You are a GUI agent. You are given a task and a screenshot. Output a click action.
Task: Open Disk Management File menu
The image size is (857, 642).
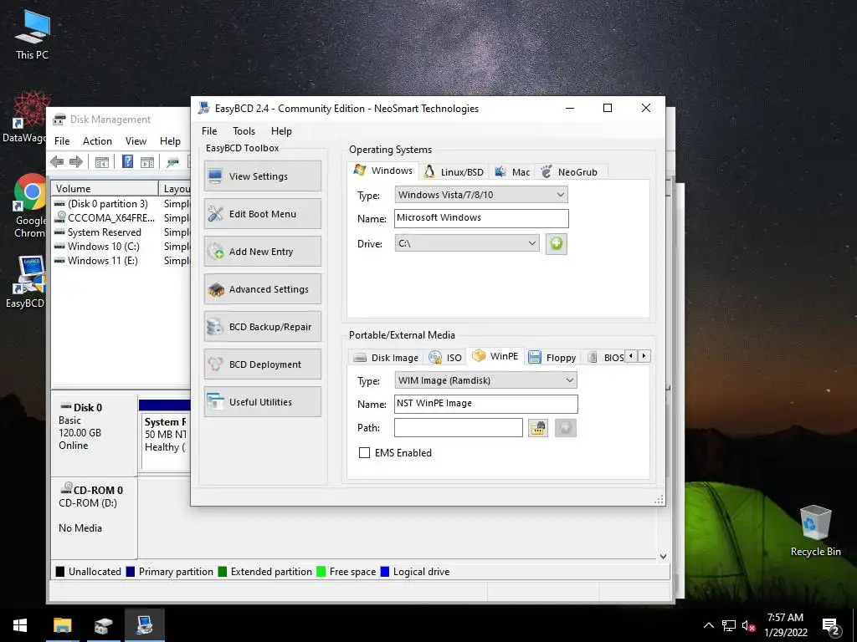[62, 140]
